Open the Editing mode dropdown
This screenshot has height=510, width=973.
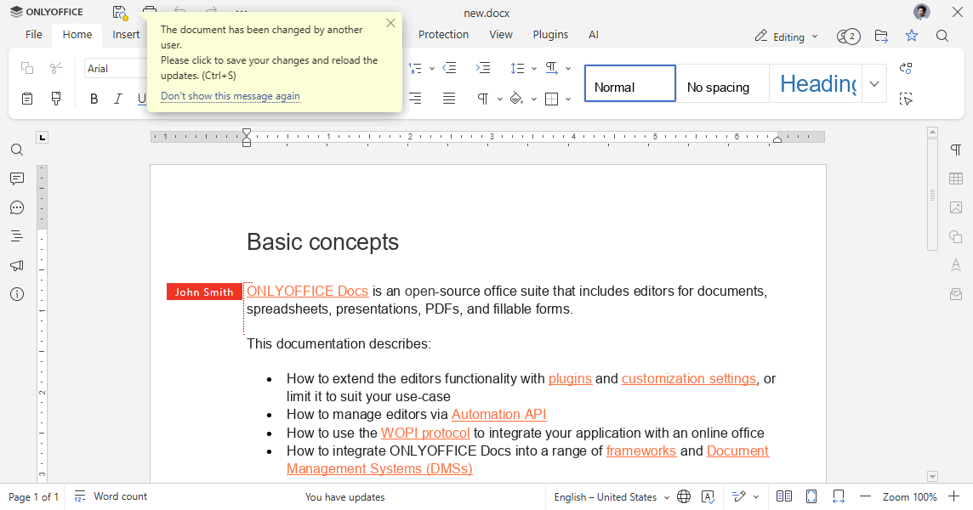(786, 37)
